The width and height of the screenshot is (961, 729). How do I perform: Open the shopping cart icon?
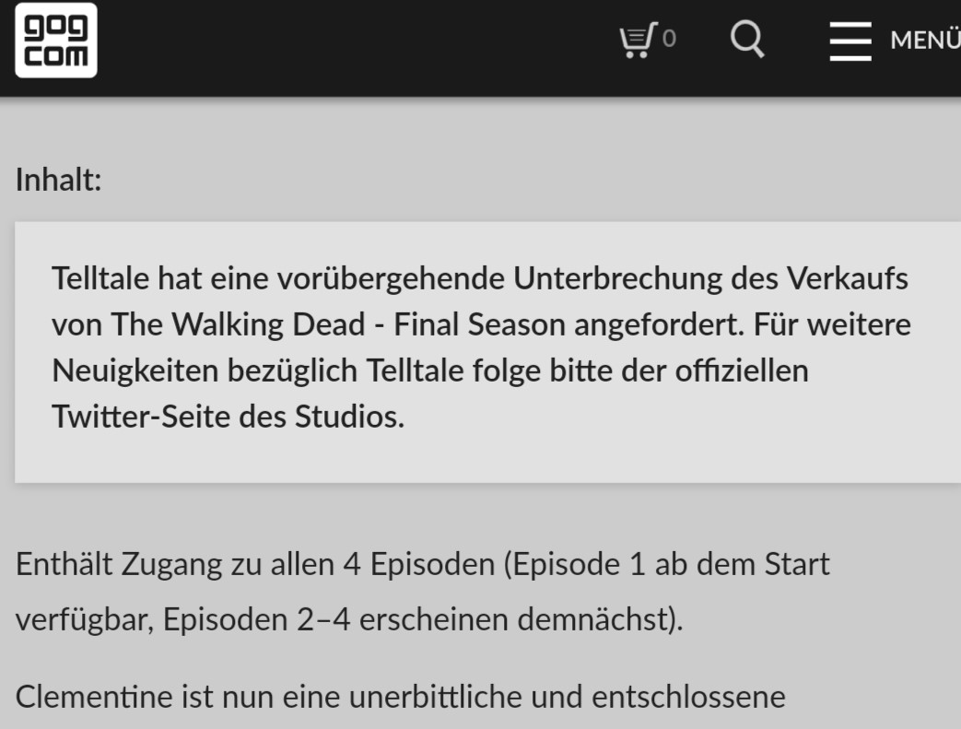[x=638, y=41]
